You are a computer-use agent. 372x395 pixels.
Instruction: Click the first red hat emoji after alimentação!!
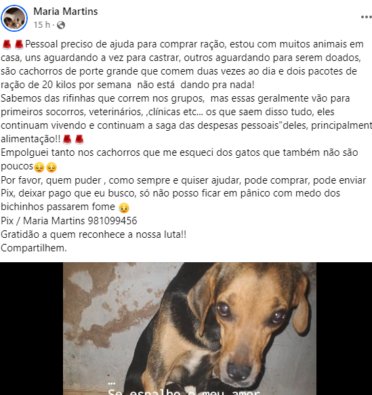click(x=67, y=140)
